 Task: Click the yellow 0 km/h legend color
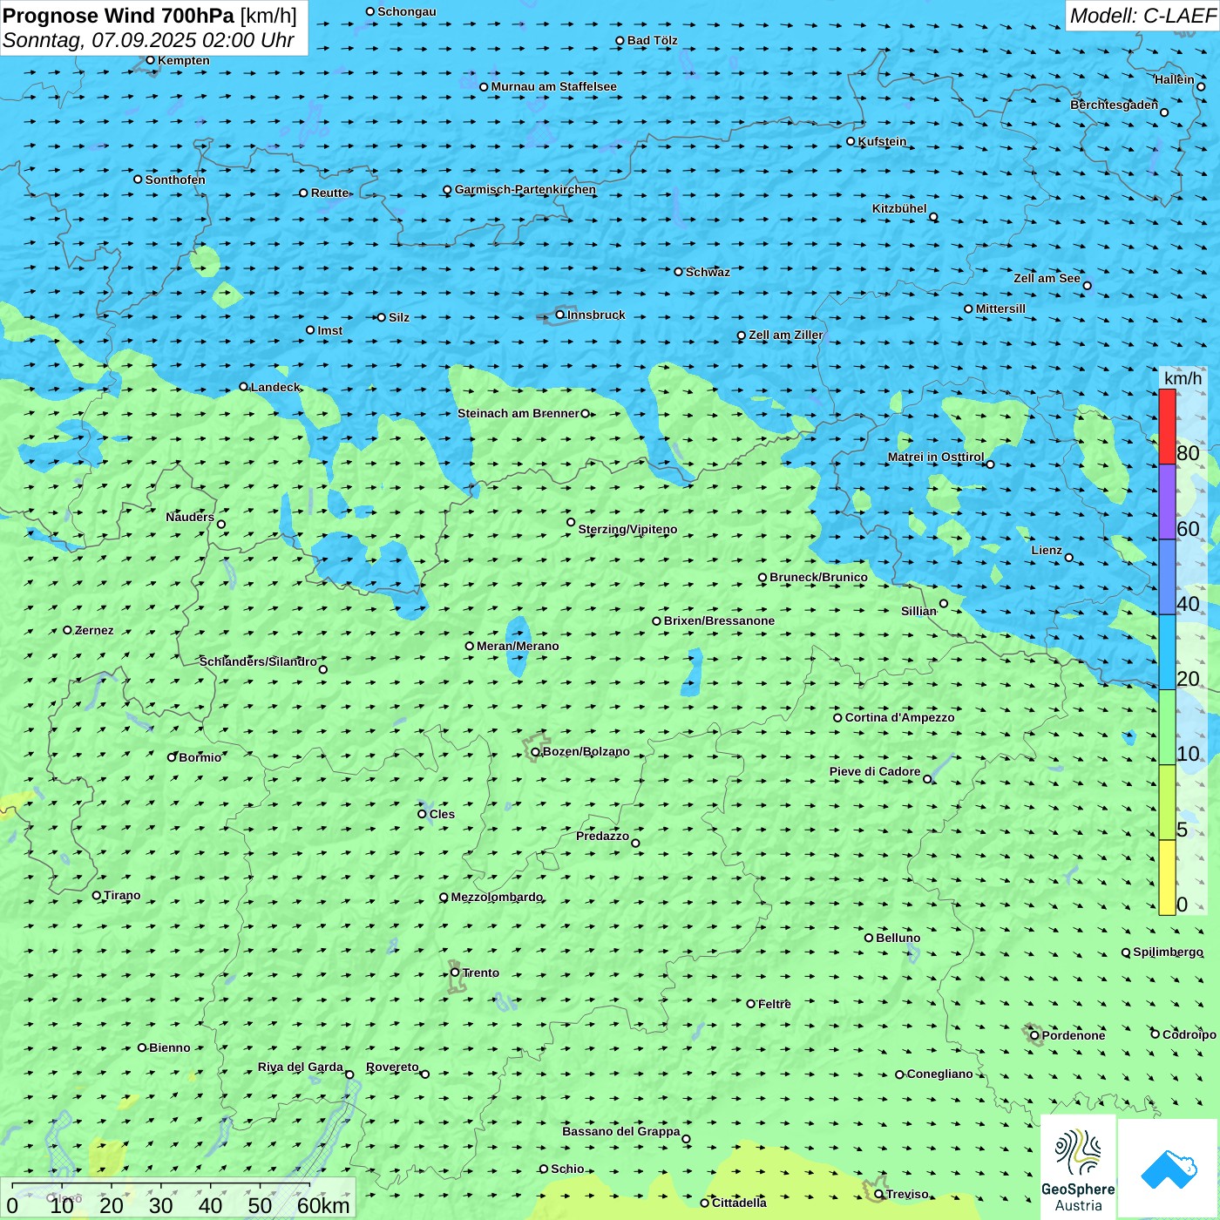(x=1167, y=878)
